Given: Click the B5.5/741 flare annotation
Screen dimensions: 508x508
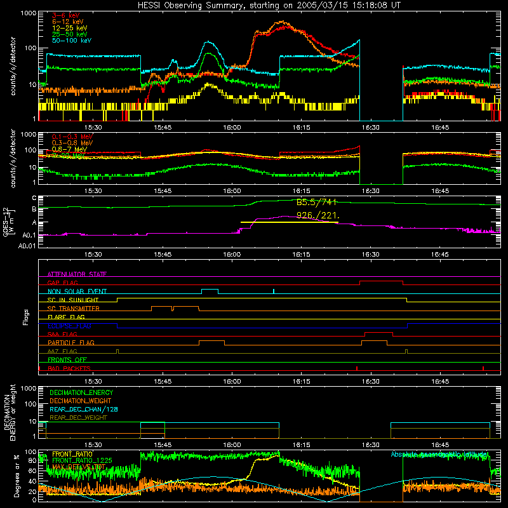Looking at the screenshot, I should 316,203.
